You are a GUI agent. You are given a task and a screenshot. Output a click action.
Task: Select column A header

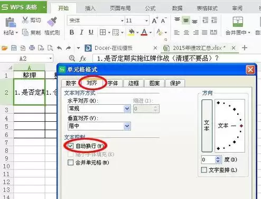click(x=29, y=67)
